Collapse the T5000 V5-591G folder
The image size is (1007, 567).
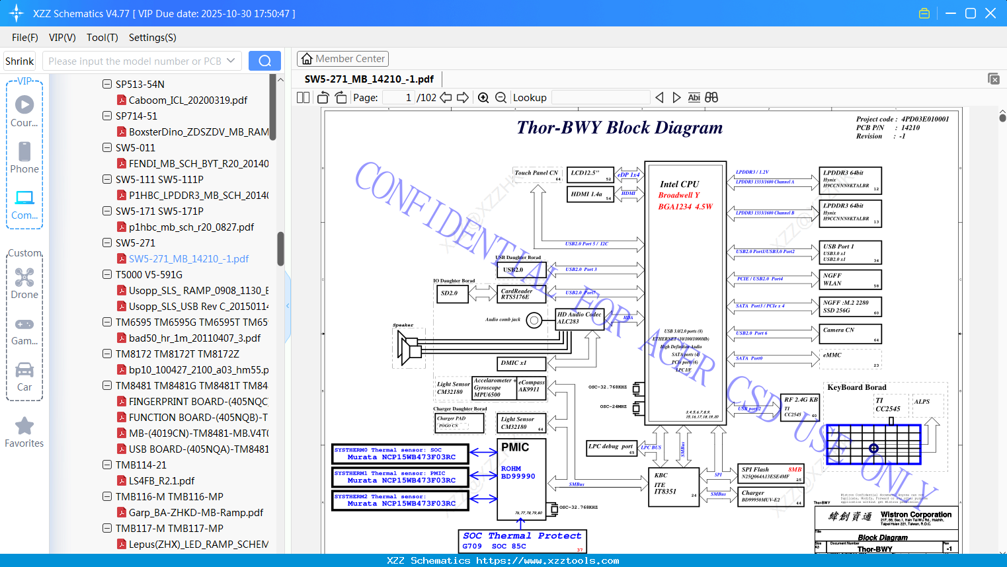[x=107, y=274]
